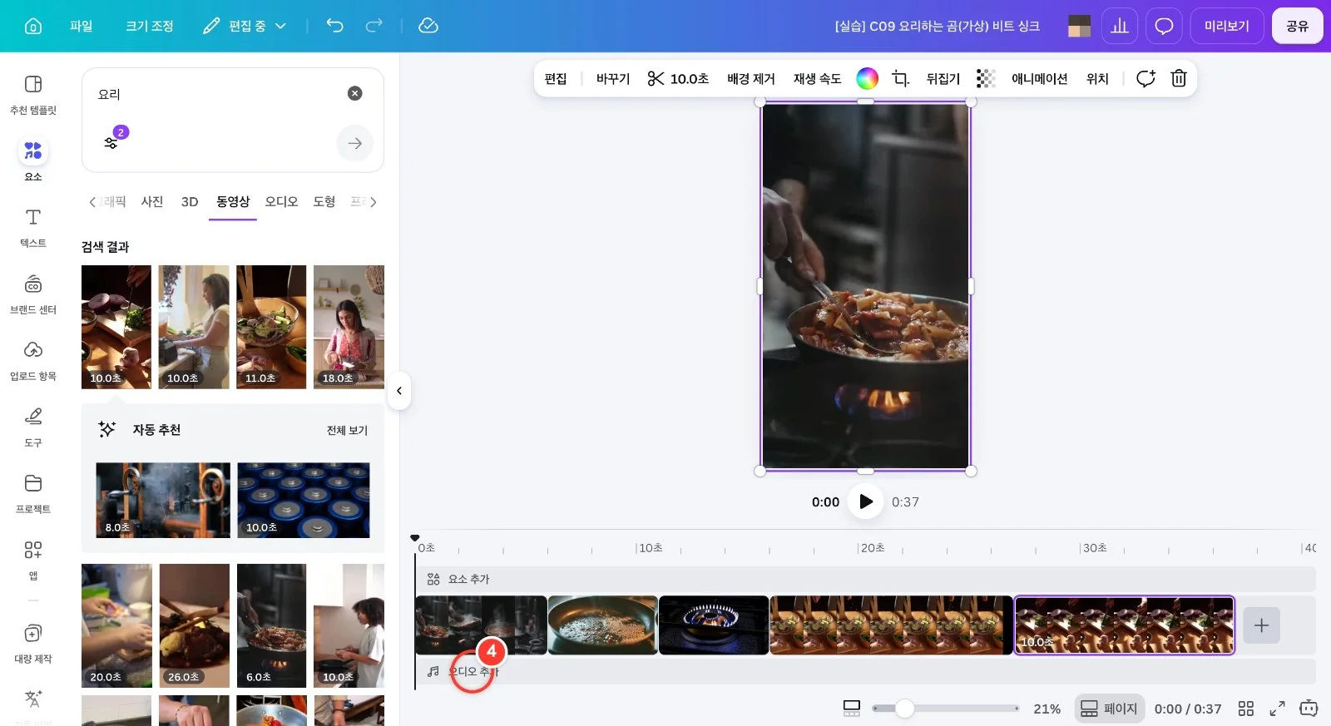Expand the 편집 중 mode dropdown

tap(245, 26)
